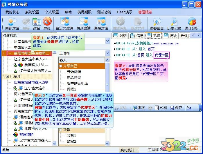Switch to the 升级 tab

185,36
